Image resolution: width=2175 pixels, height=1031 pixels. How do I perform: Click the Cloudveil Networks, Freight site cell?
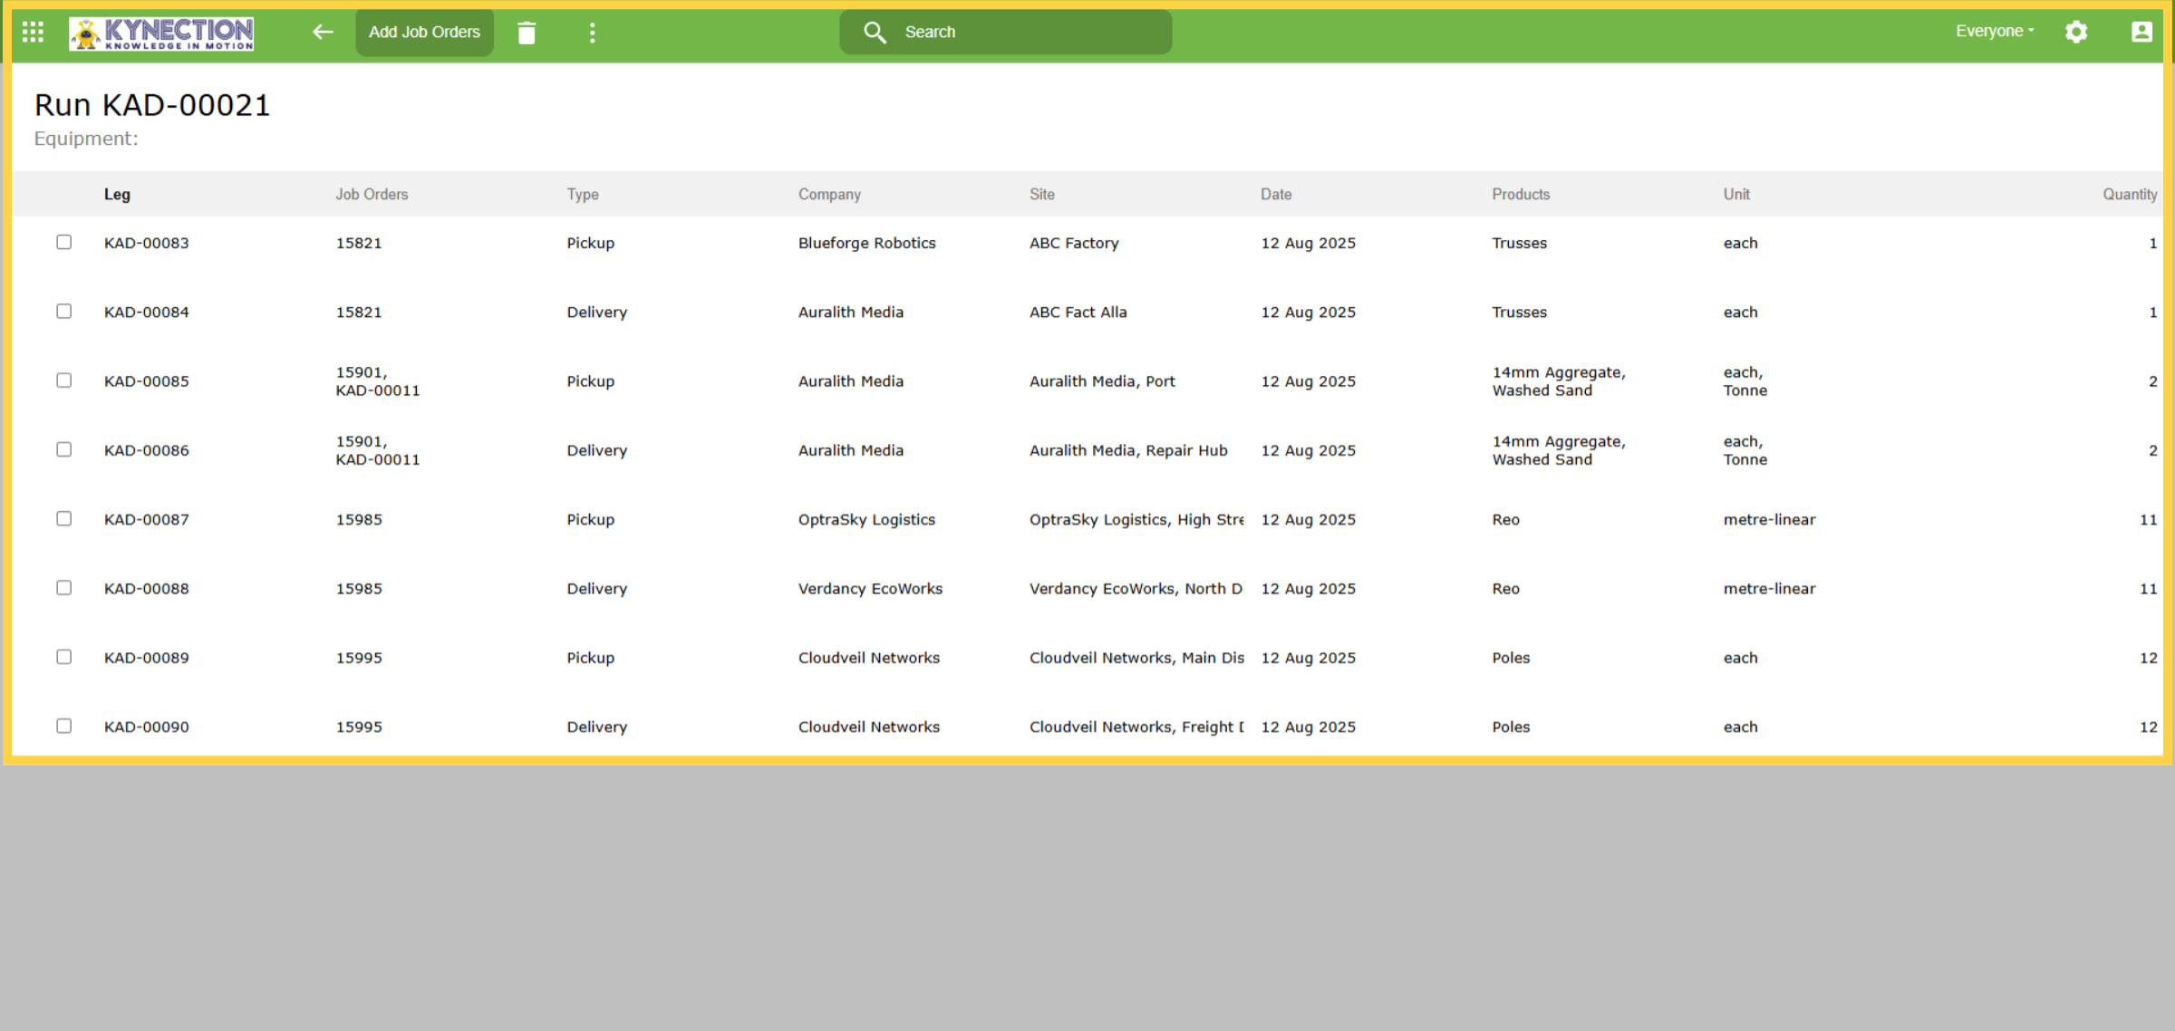(x=1136, y=727)
